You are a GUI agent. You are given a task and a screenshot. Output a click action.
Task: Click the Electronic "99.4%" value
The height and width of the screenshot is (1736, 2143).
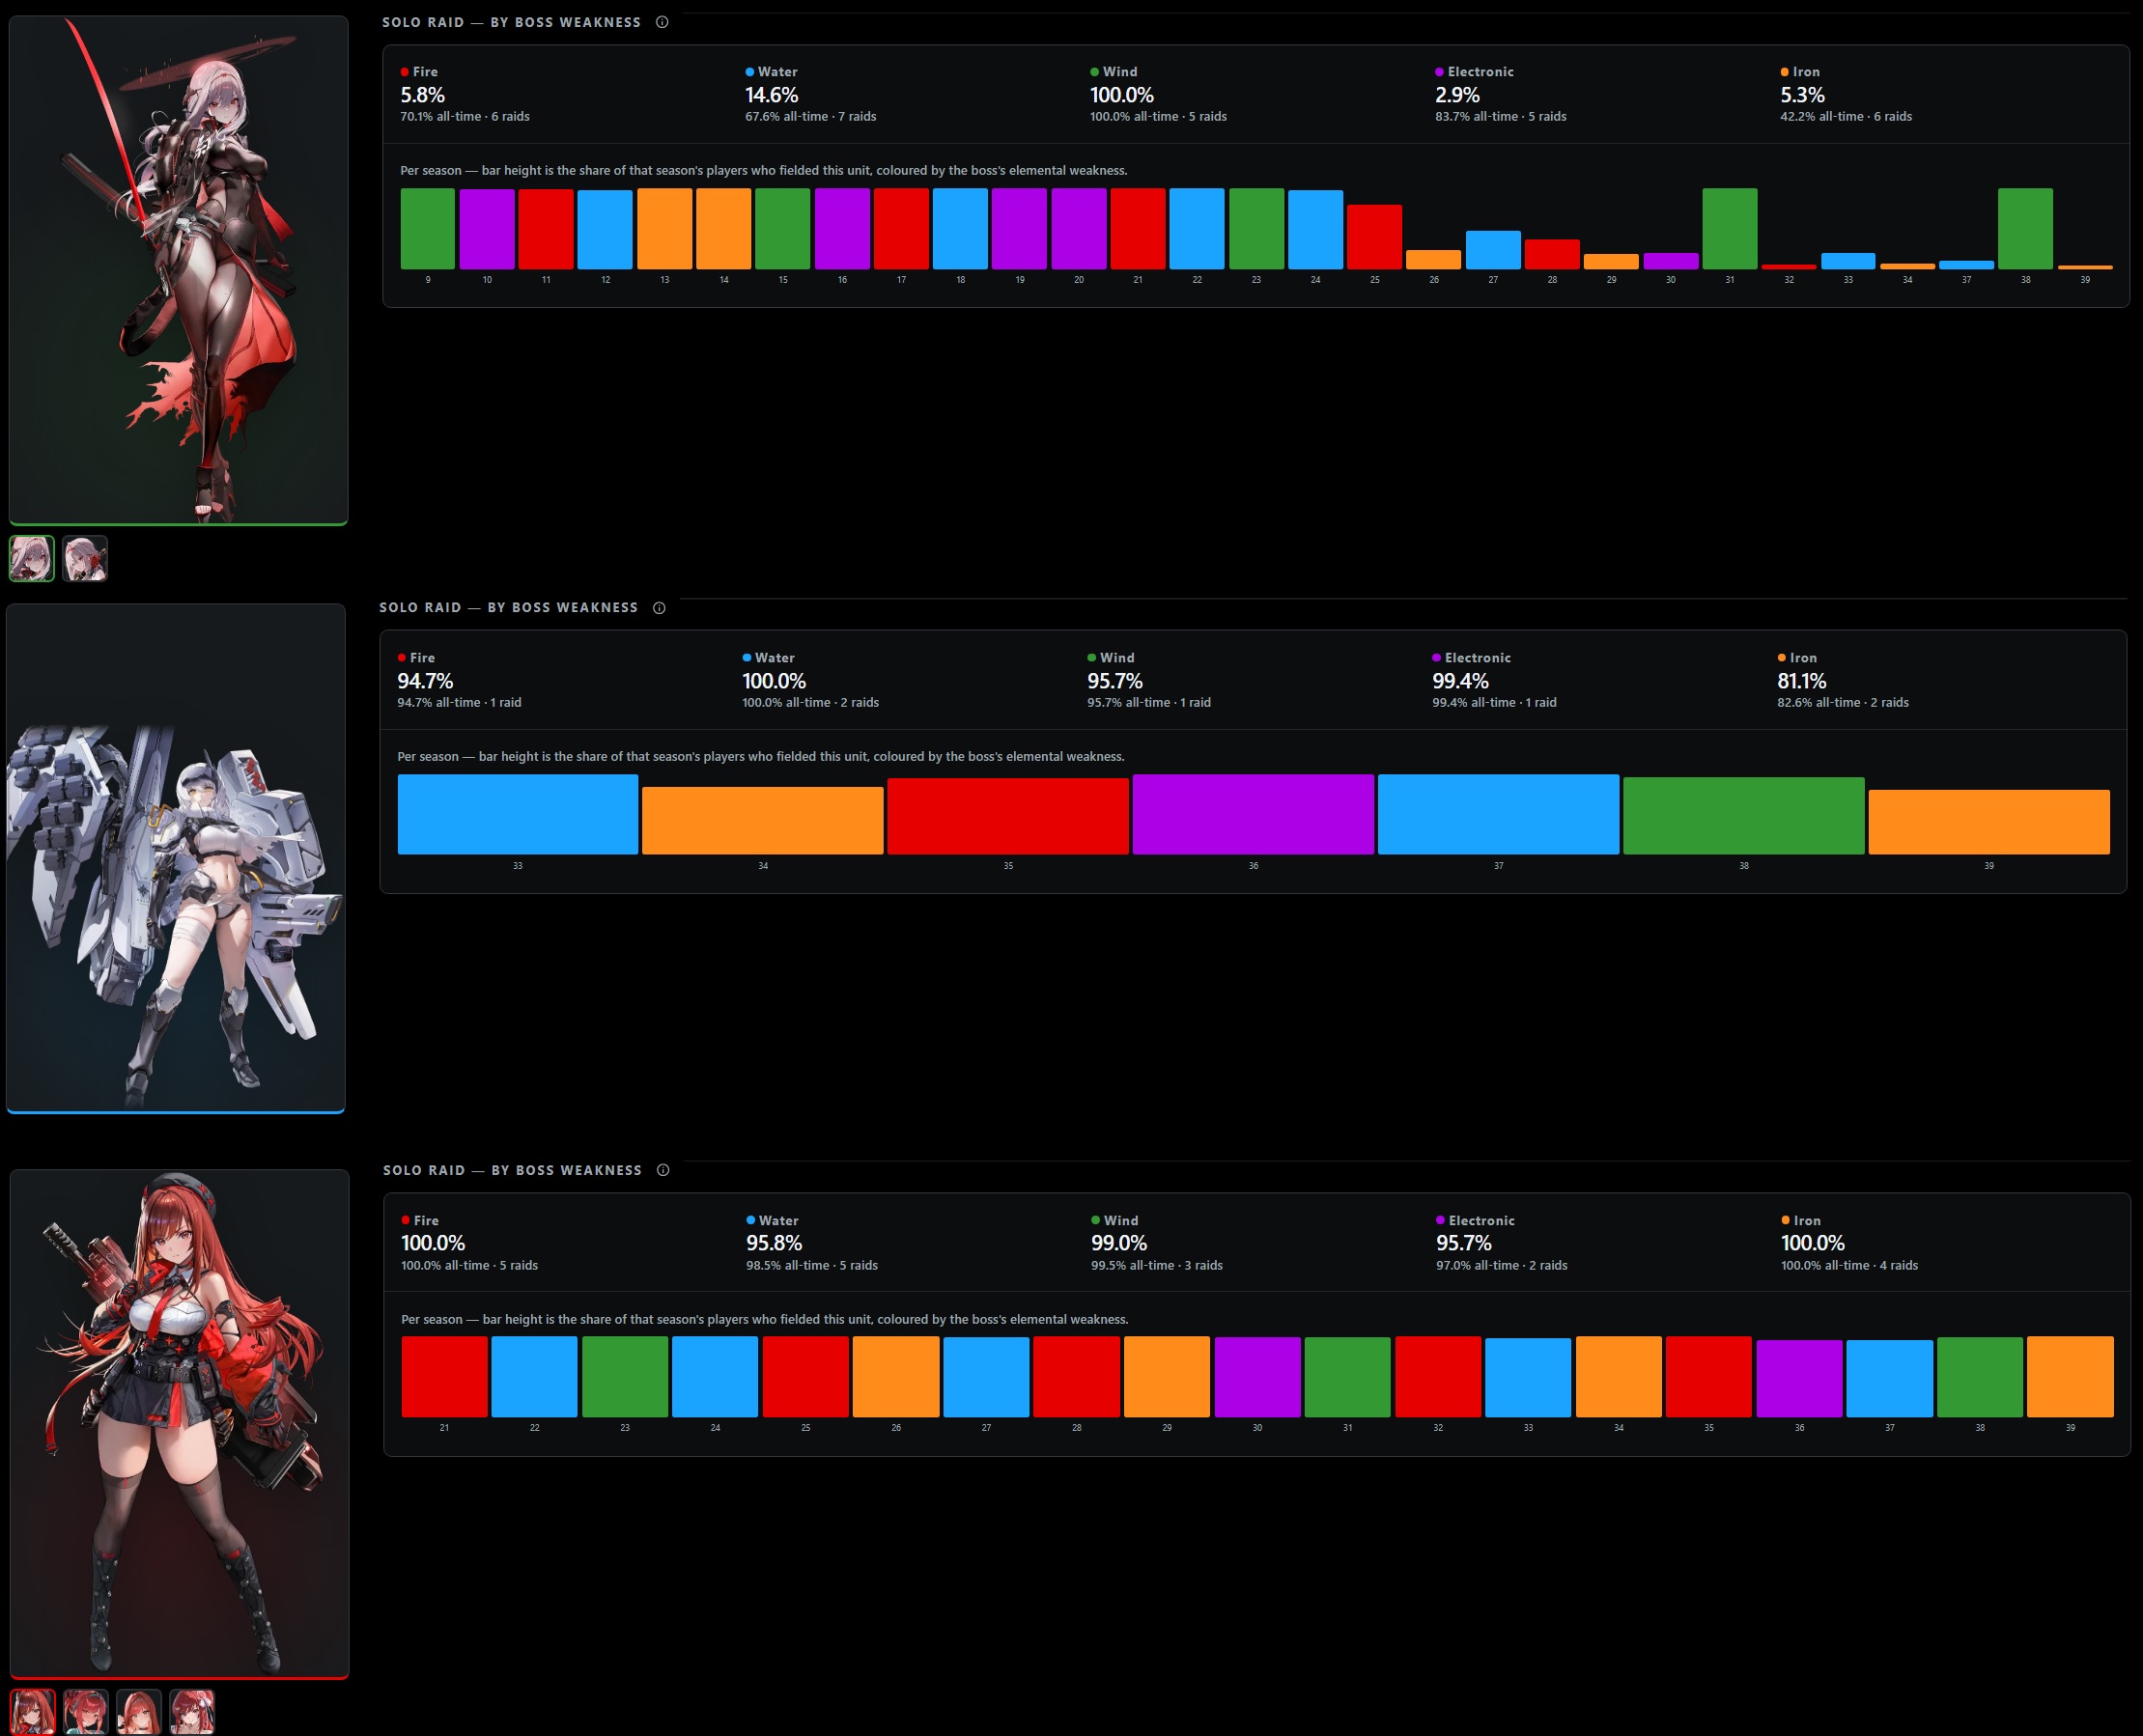click(1460, 681)
